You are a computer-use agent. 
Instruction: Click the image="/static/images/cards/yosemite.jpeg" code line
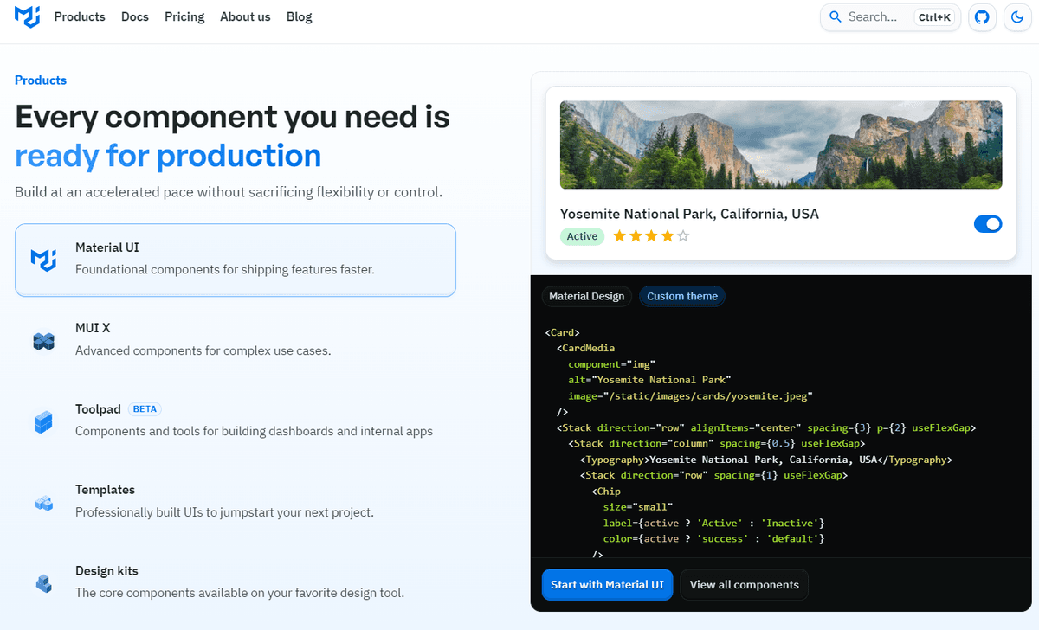tap(690, 395)
